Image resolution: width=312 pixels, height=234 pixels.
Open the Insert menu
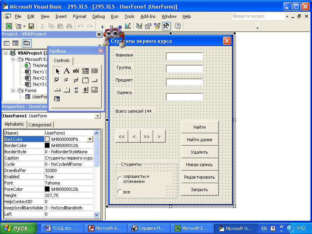click(61, 16)
